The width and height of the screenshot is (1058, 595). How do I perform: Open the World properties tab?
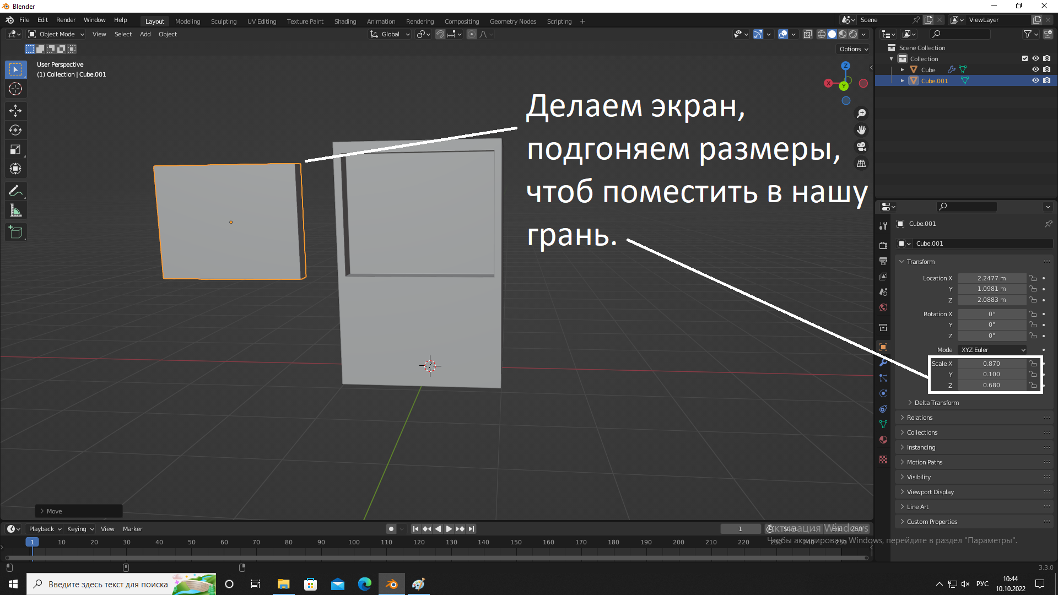[883, 307]
